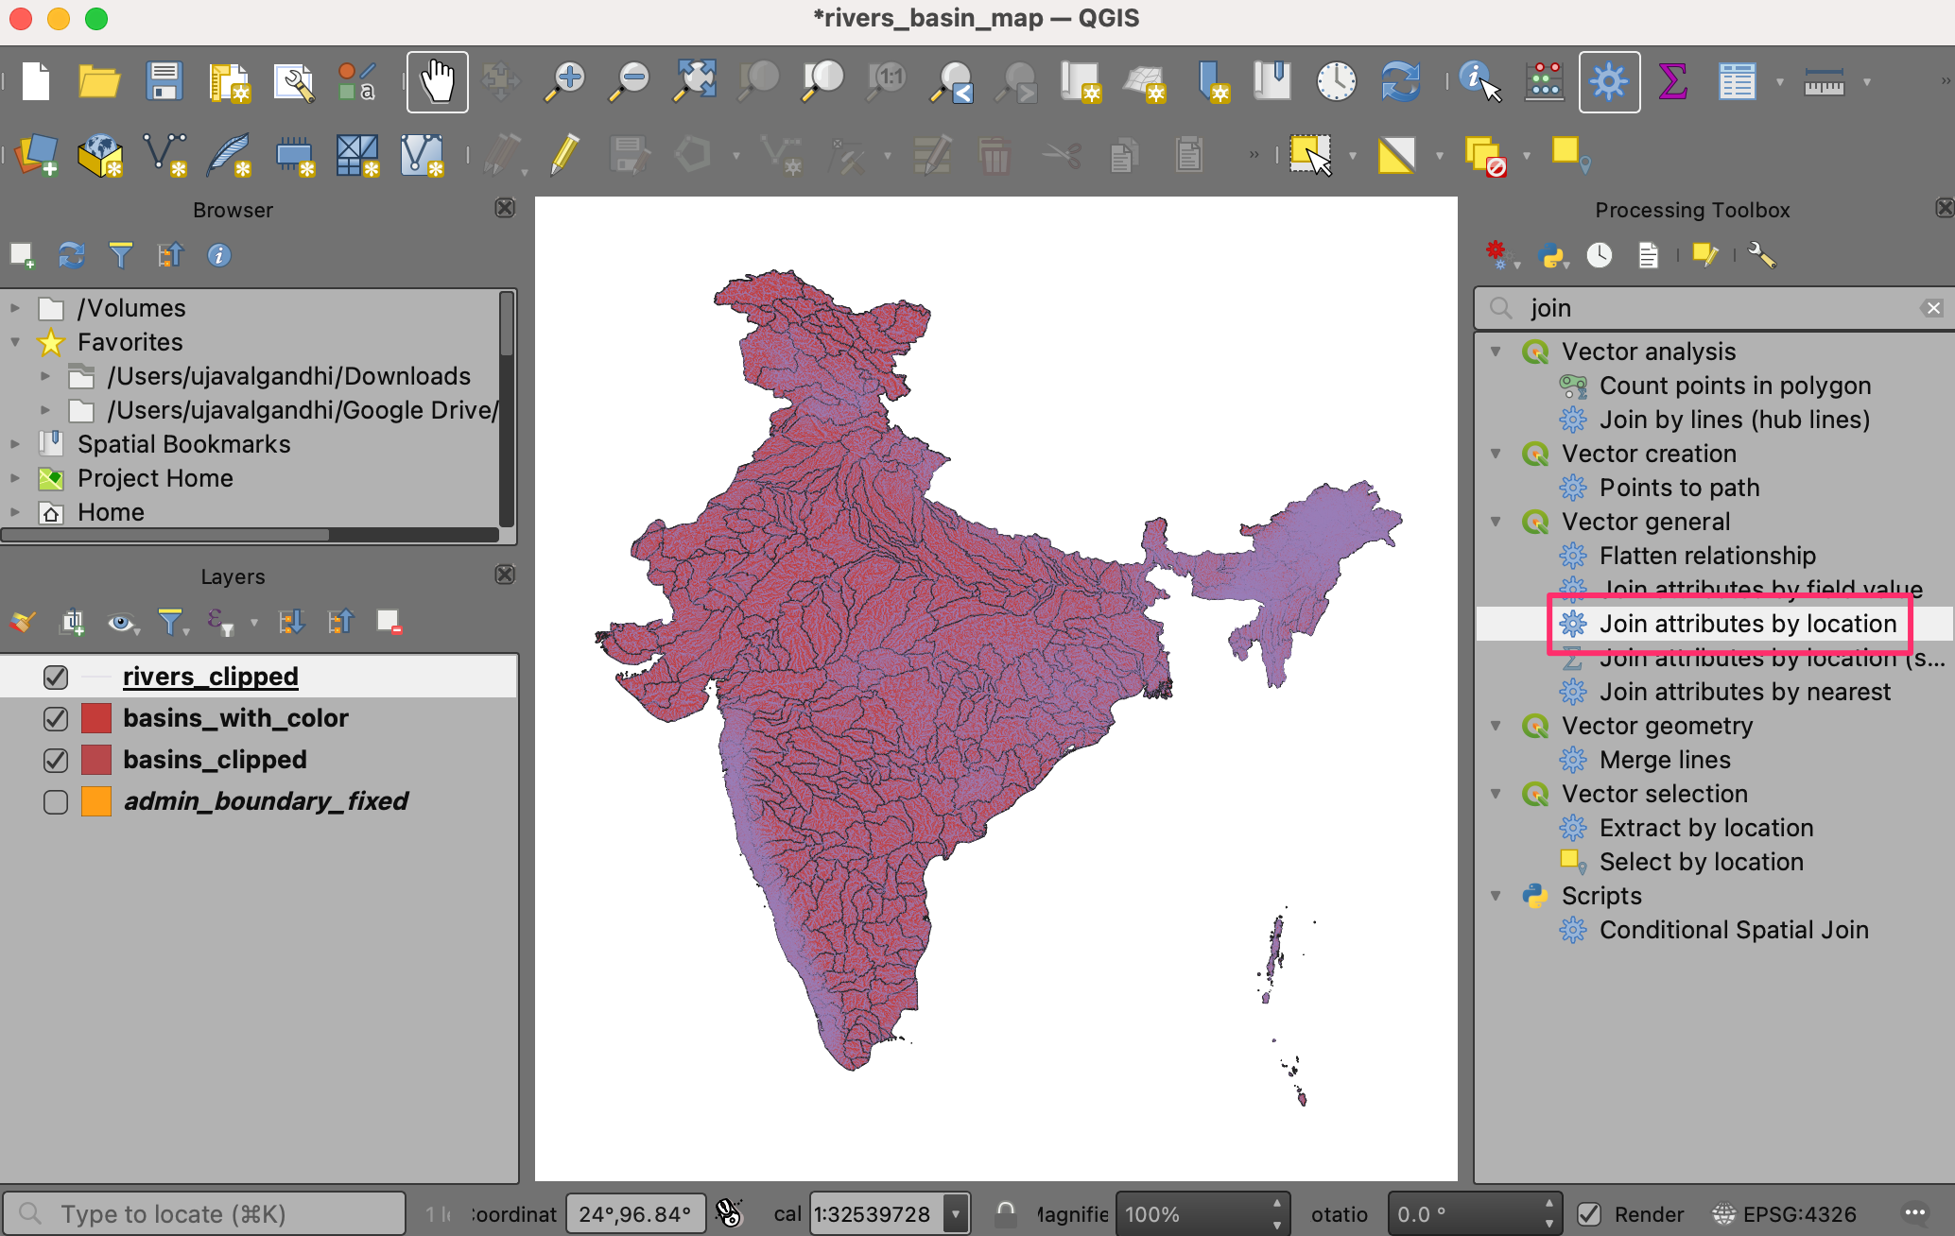
Task: Enable the admin_boundary_fixed layer checkbox
Action: [56, 802]
